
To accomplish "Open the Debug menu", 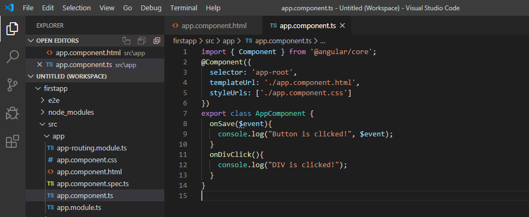I will 151,8.
